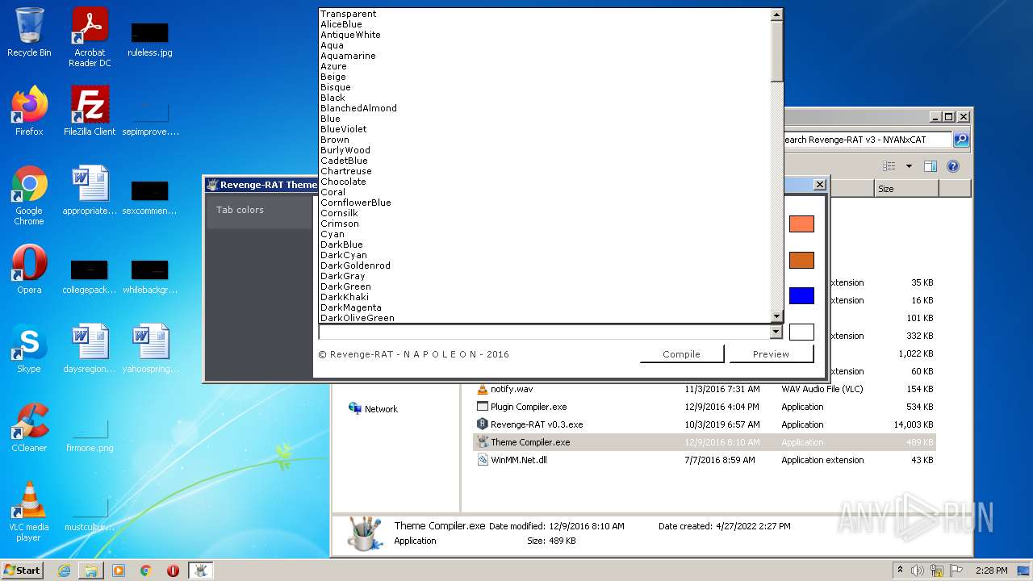Select the firmone.png desktop file
The image size is (1033, 581).
coord(90,436)
